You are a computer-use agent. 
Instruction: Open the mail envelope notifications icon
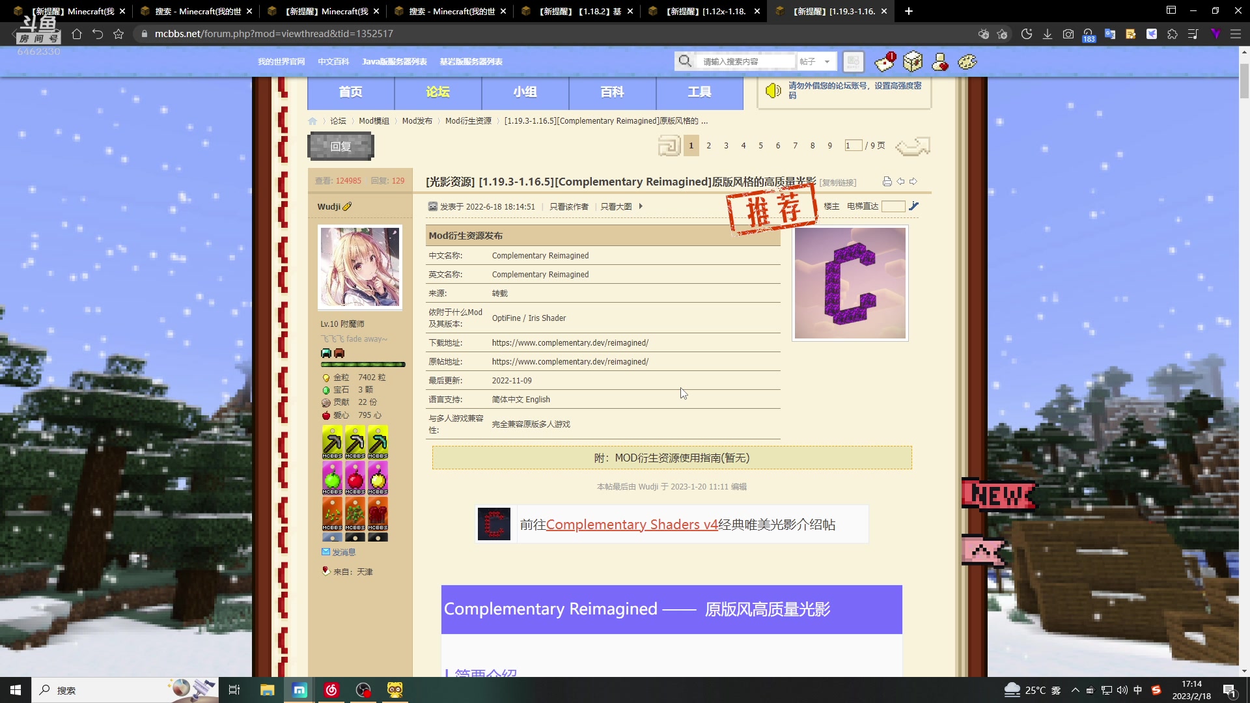pos(885,62)
